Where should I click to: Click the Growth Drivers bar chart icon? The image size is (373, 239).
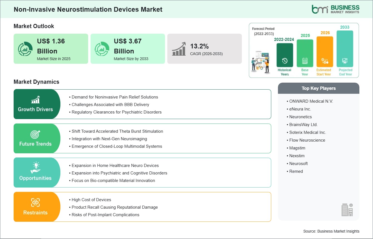coord(35,99)
